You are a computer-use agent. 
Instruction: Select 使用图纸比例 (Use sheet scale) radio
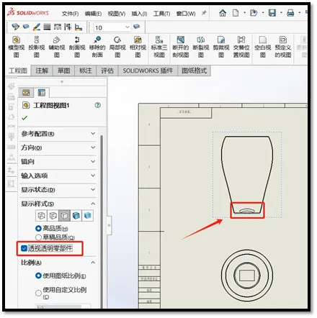38,276
